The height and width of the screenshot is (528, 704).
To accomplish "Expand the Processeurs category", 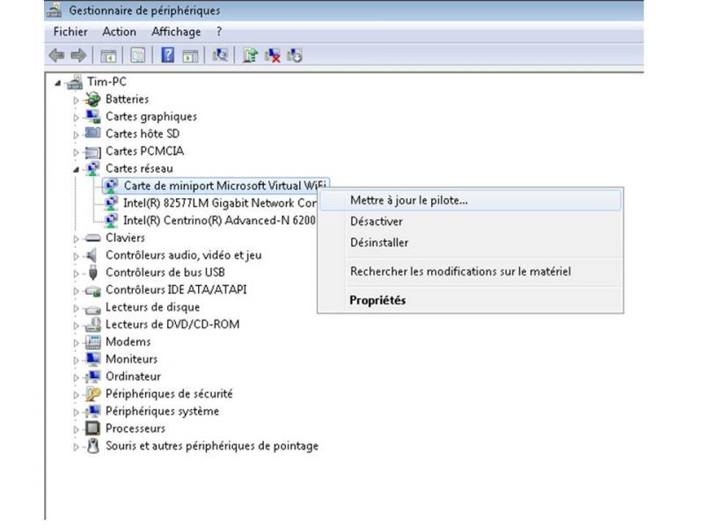I will click(77, 429).
